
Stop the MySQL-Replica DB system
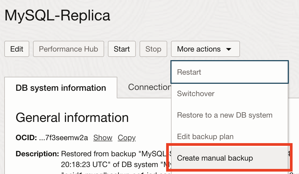tap(153, 49)
